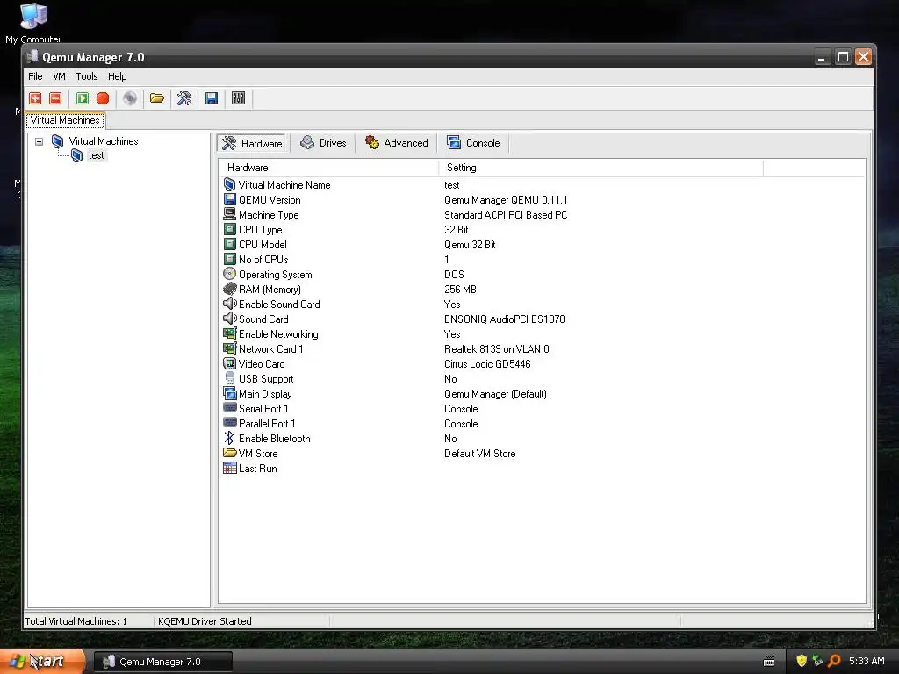
Task: Click the Network Card 1 icon
Action: pyautogui.click(x=229, y=348)
